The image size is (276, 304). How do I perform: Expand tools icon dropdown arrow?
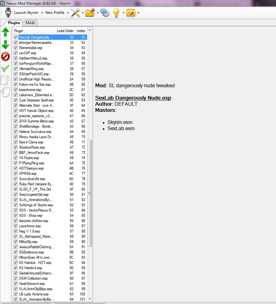(x=83, y=13)
